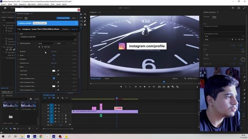This screenshot has width=248, height=139.
Task: Open the Arial font dropdown in Premiere Composer
Action: click(46, 43)
